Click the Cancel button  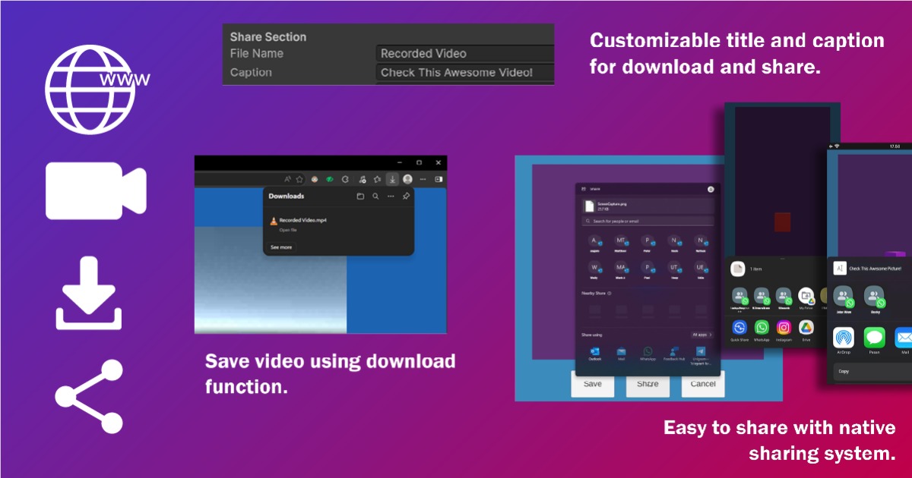click(x=703, y=384)
